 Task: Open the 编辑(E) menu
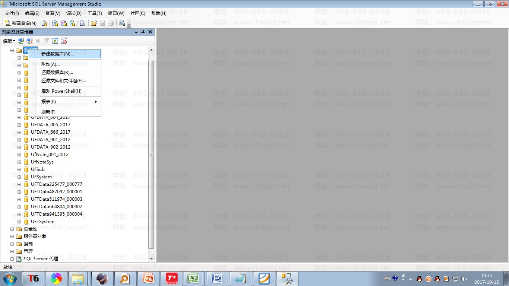[x=32, y=13]
